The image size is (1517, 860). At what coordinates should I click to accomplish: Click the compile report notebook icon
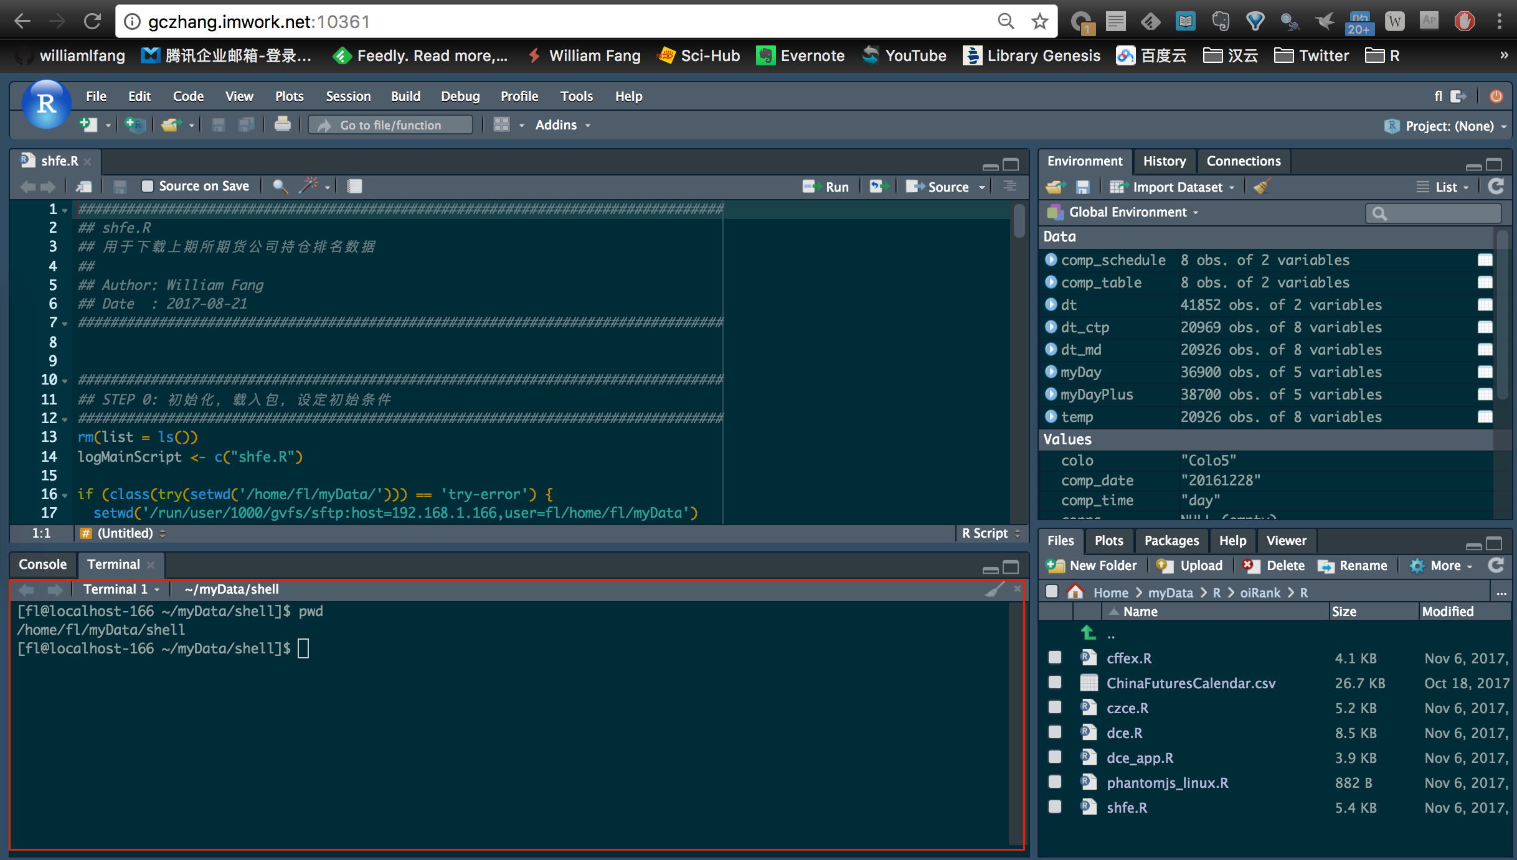(x=354, y=186)
